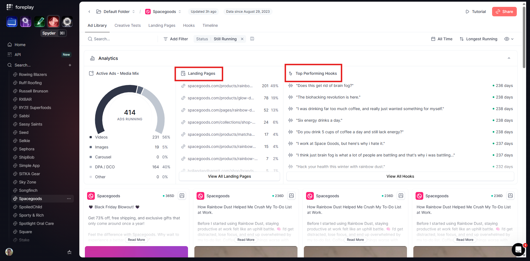Open the Tutorial
The image size is (530, 261).
click(476, 12)
